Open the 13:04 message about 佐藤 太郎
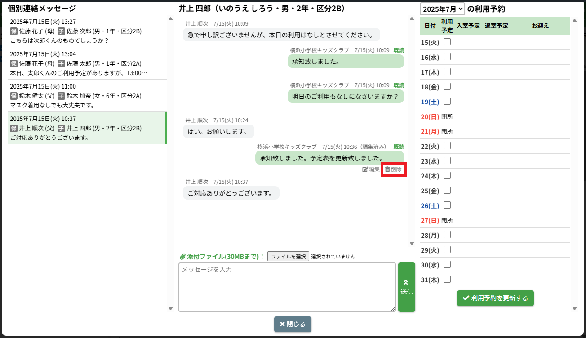This screenshot has height=338, width=586. point(87,63)
